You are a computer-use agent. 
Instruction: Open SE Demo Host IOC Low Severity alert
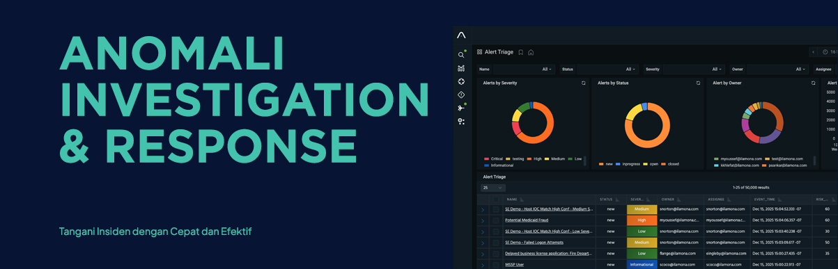[x=549, y=231]
